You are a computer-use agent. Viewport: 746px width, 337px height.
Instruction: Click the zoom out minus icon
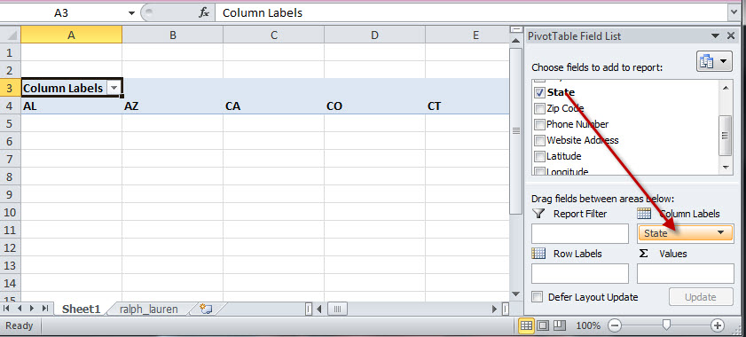(615, 325)
